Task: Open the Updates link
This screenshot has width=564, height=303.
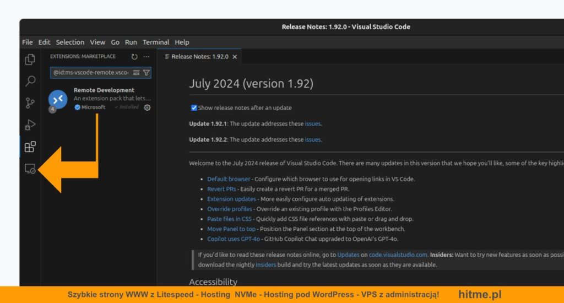Action: 348,255
